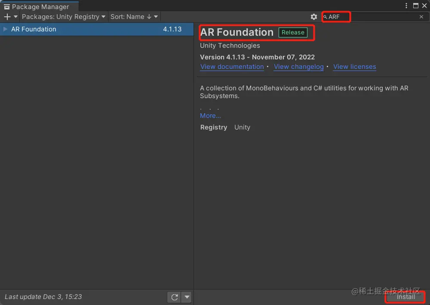Click version 4.1.13 in the AR Foundation package row
The width and height of the screenshot is (430, 305).
172,29
